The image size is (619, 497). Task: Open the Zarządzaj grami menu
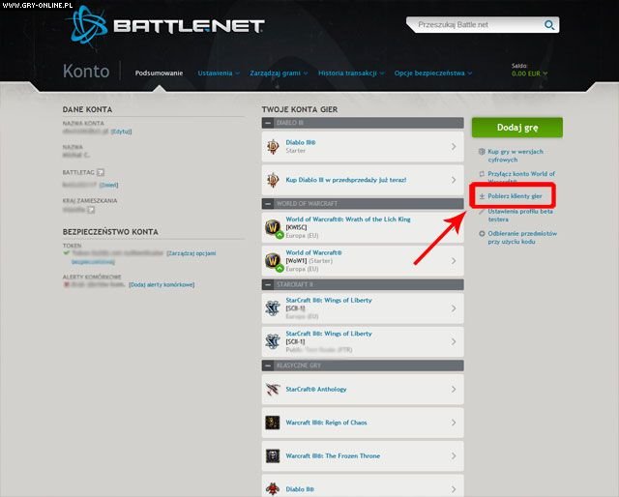(x=279, y=73)
